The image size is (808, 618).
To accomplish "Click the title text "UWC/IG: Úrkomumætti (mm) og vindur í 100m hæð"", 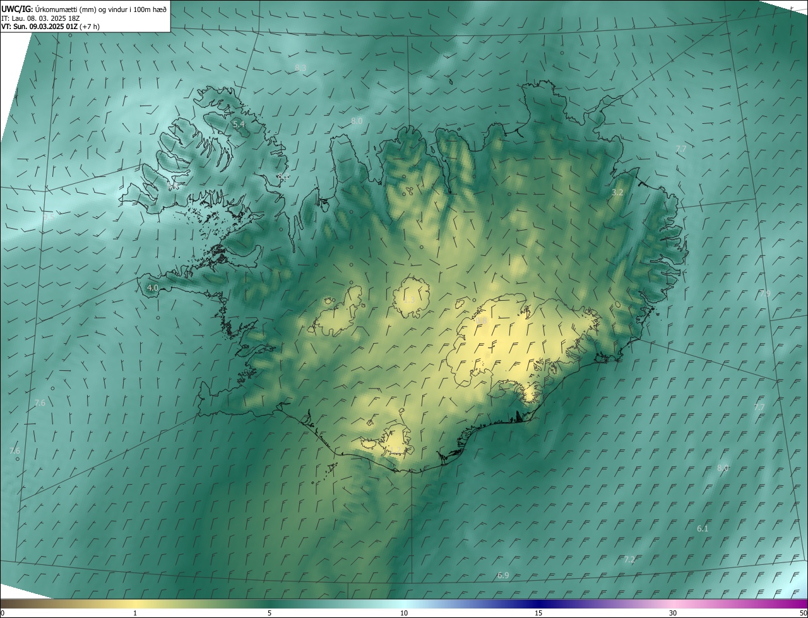I will coord(84,9).
